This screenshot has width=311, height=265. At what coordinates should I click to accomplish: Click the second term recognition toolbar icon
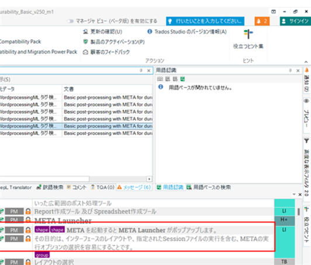(x=168, y=79)
